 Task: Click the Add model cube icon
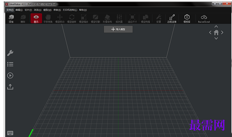click(x=11, y=19)
